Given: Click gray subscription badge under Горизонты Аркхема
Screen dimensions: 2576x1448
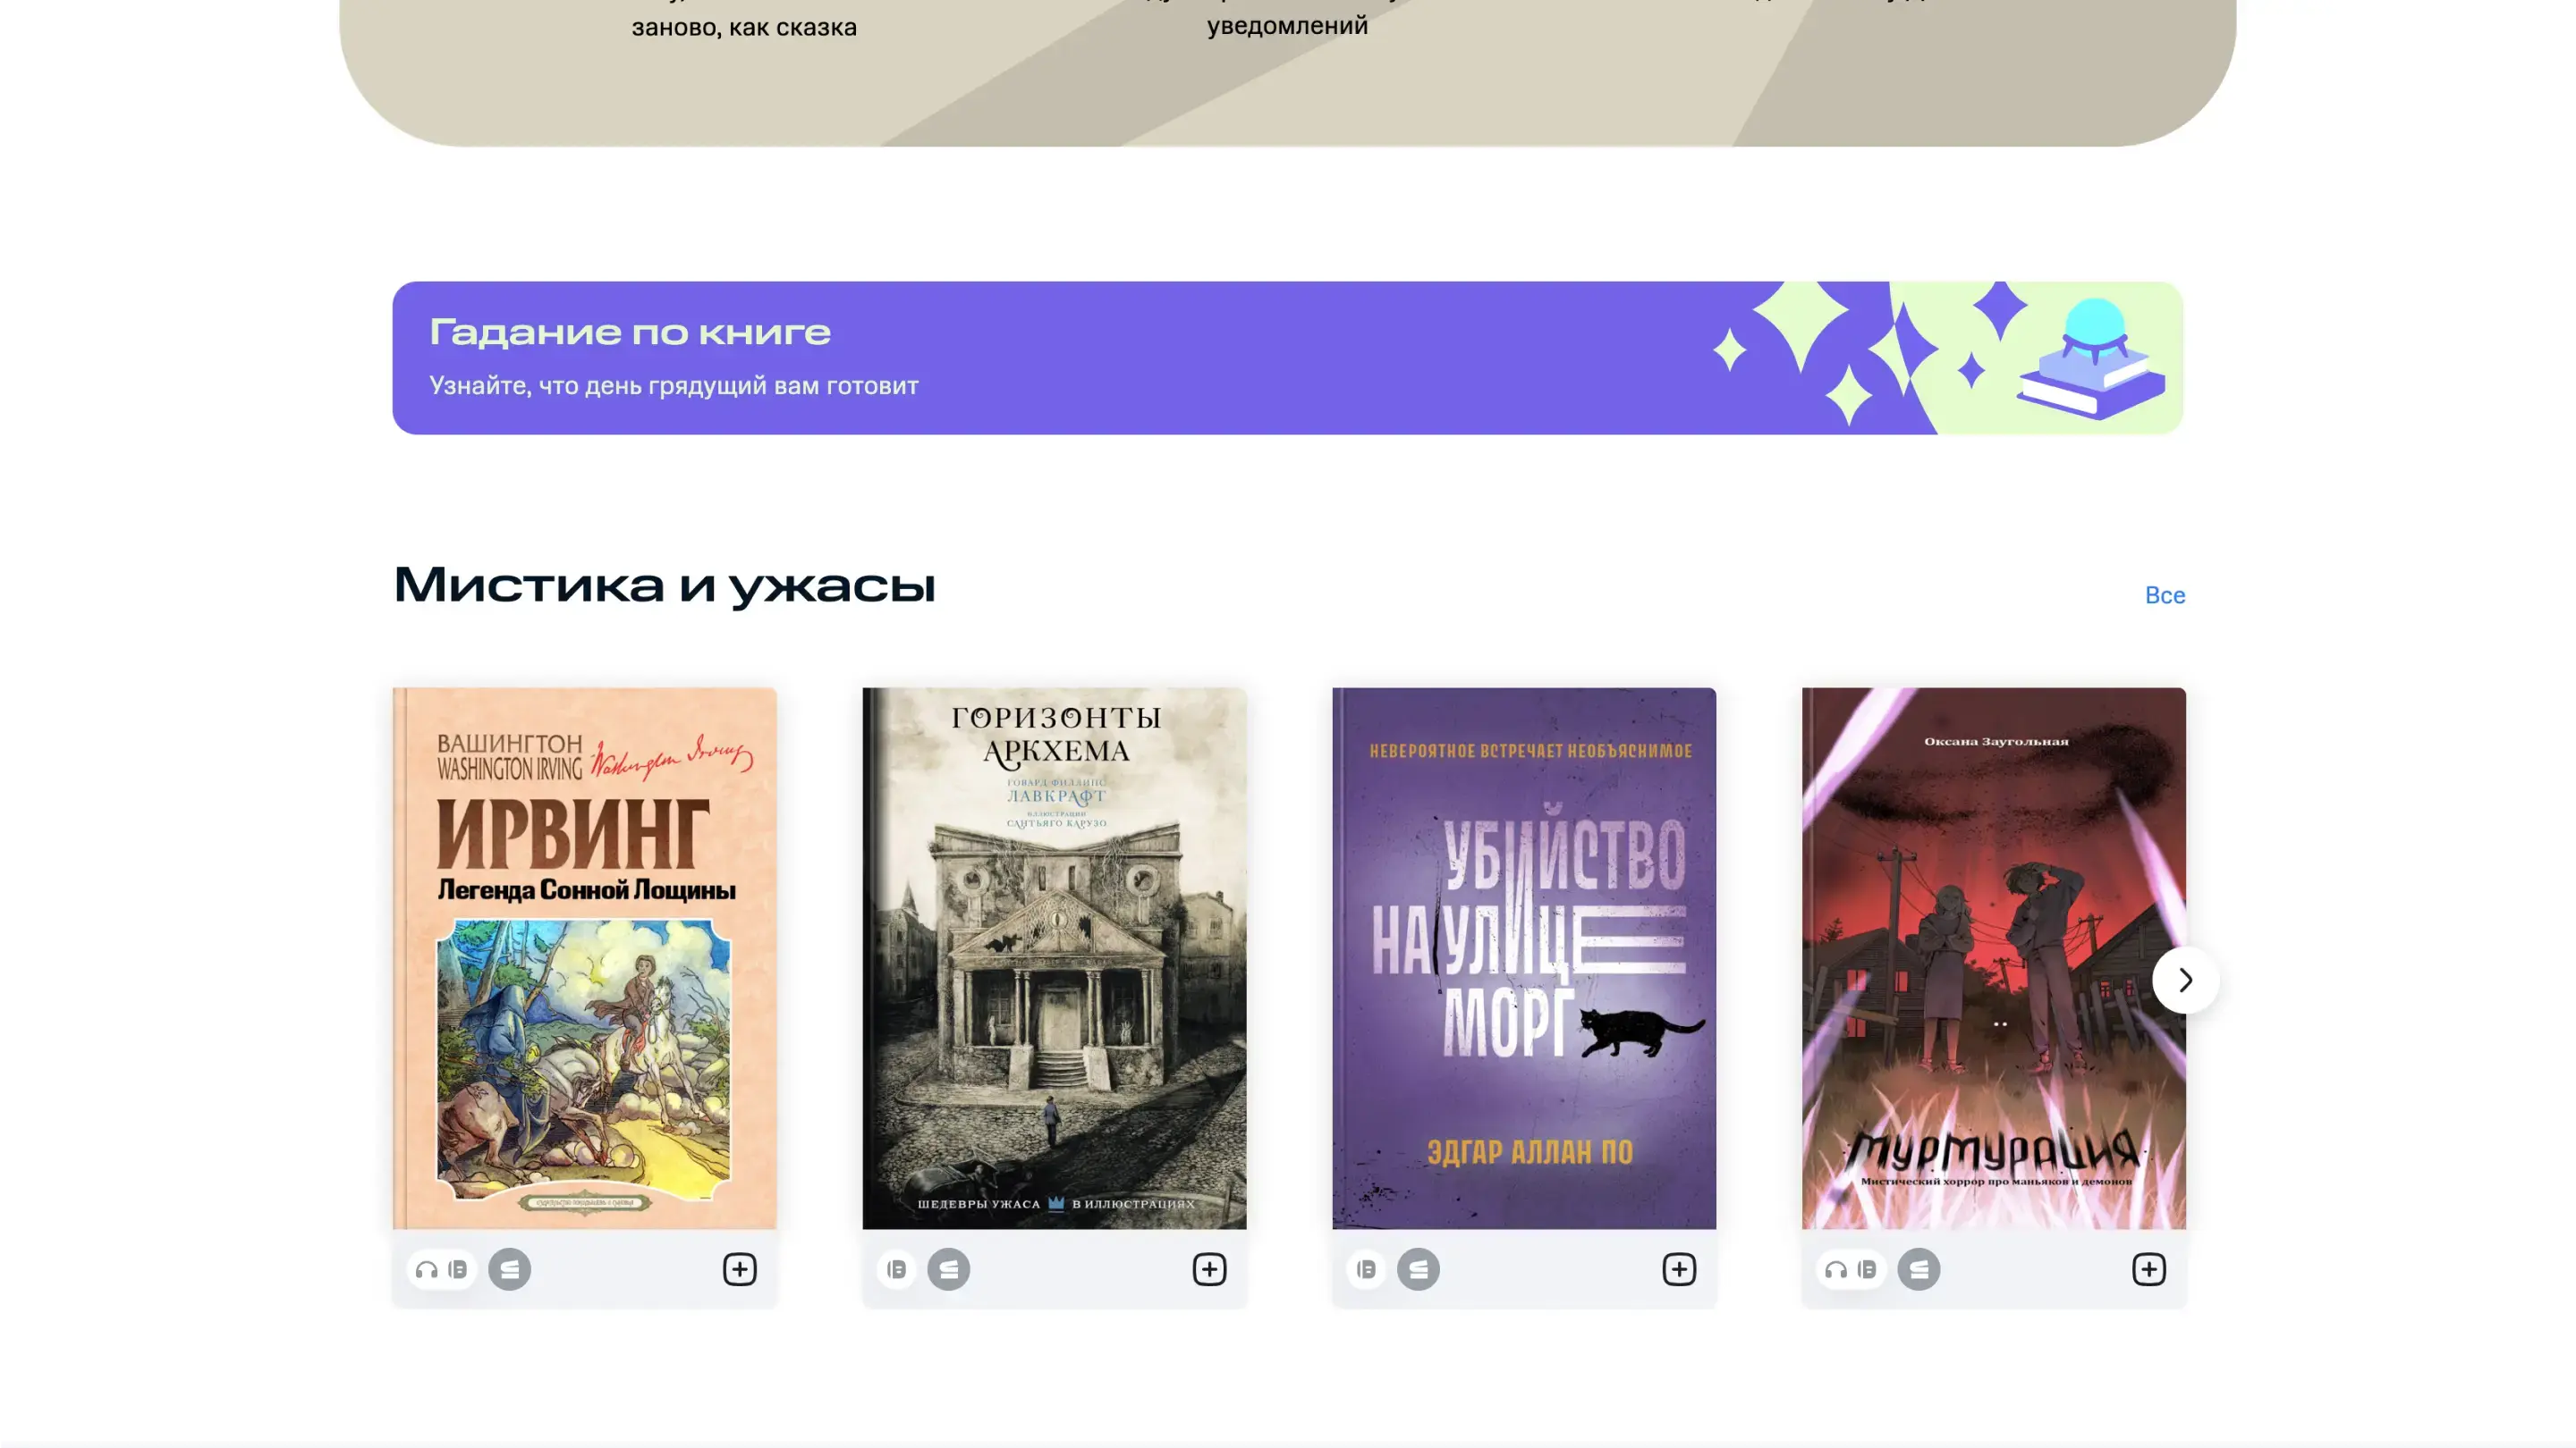Looking at the screenshot, I should click(948, 1269).
